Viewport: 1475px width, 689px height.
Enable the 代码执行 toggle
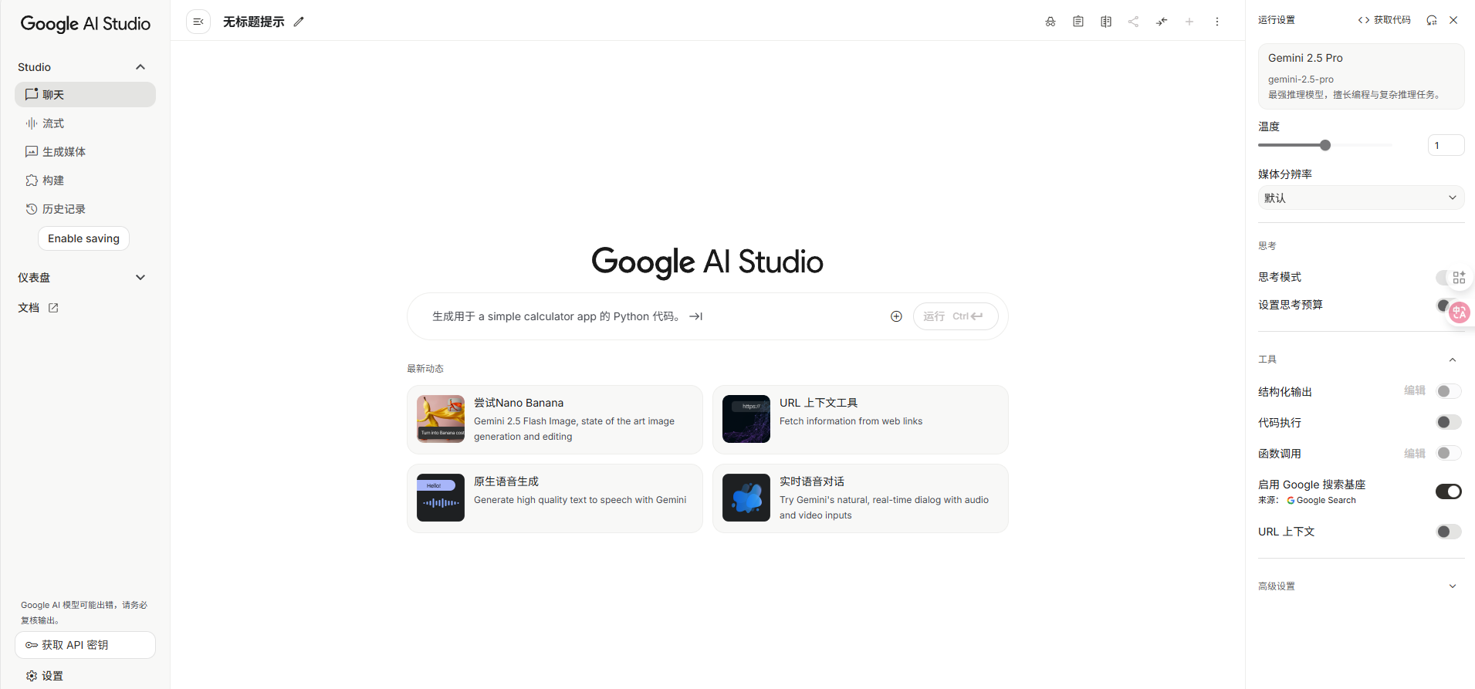coord(1448,422)
